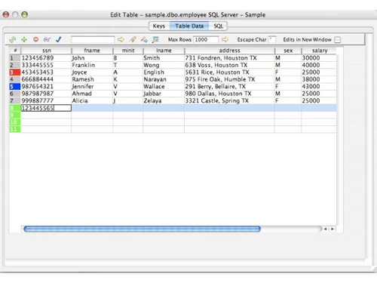The image size is (377, 283).
Task: Click the sex column header
Action: (x=288, y=51)
